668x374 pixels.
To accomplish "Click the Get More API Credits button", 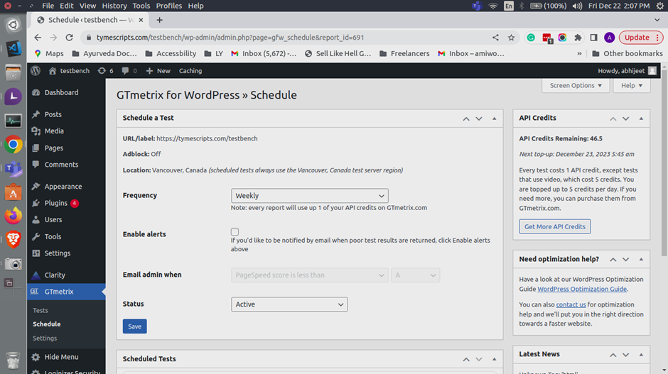I will coord(554,227).
